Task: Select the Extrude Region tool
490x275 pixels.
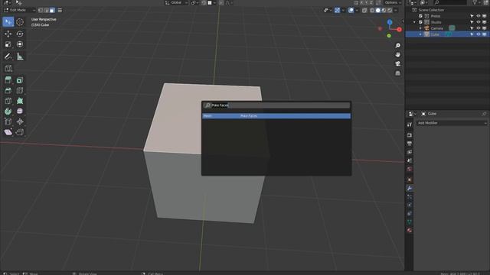Action: (8, 80)
